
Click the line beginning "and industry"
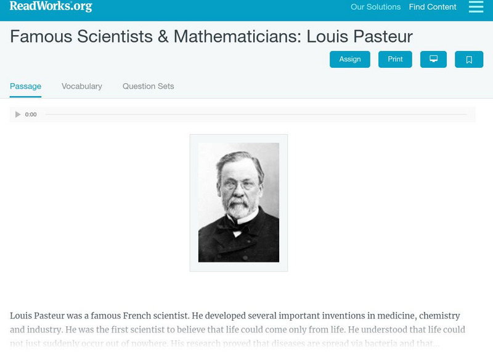pos(237,330)
